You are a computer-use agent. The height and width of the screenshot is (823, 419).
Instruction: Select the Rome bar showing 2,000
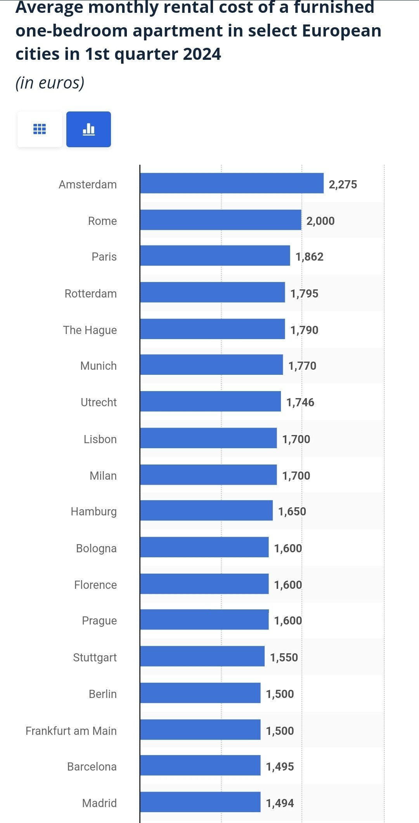click(x=220, y=220)
